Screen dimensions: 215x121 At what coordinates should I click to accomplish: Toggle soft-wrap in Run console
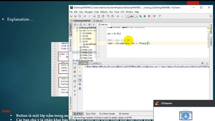pyautogui.click(x=80, y=76)
